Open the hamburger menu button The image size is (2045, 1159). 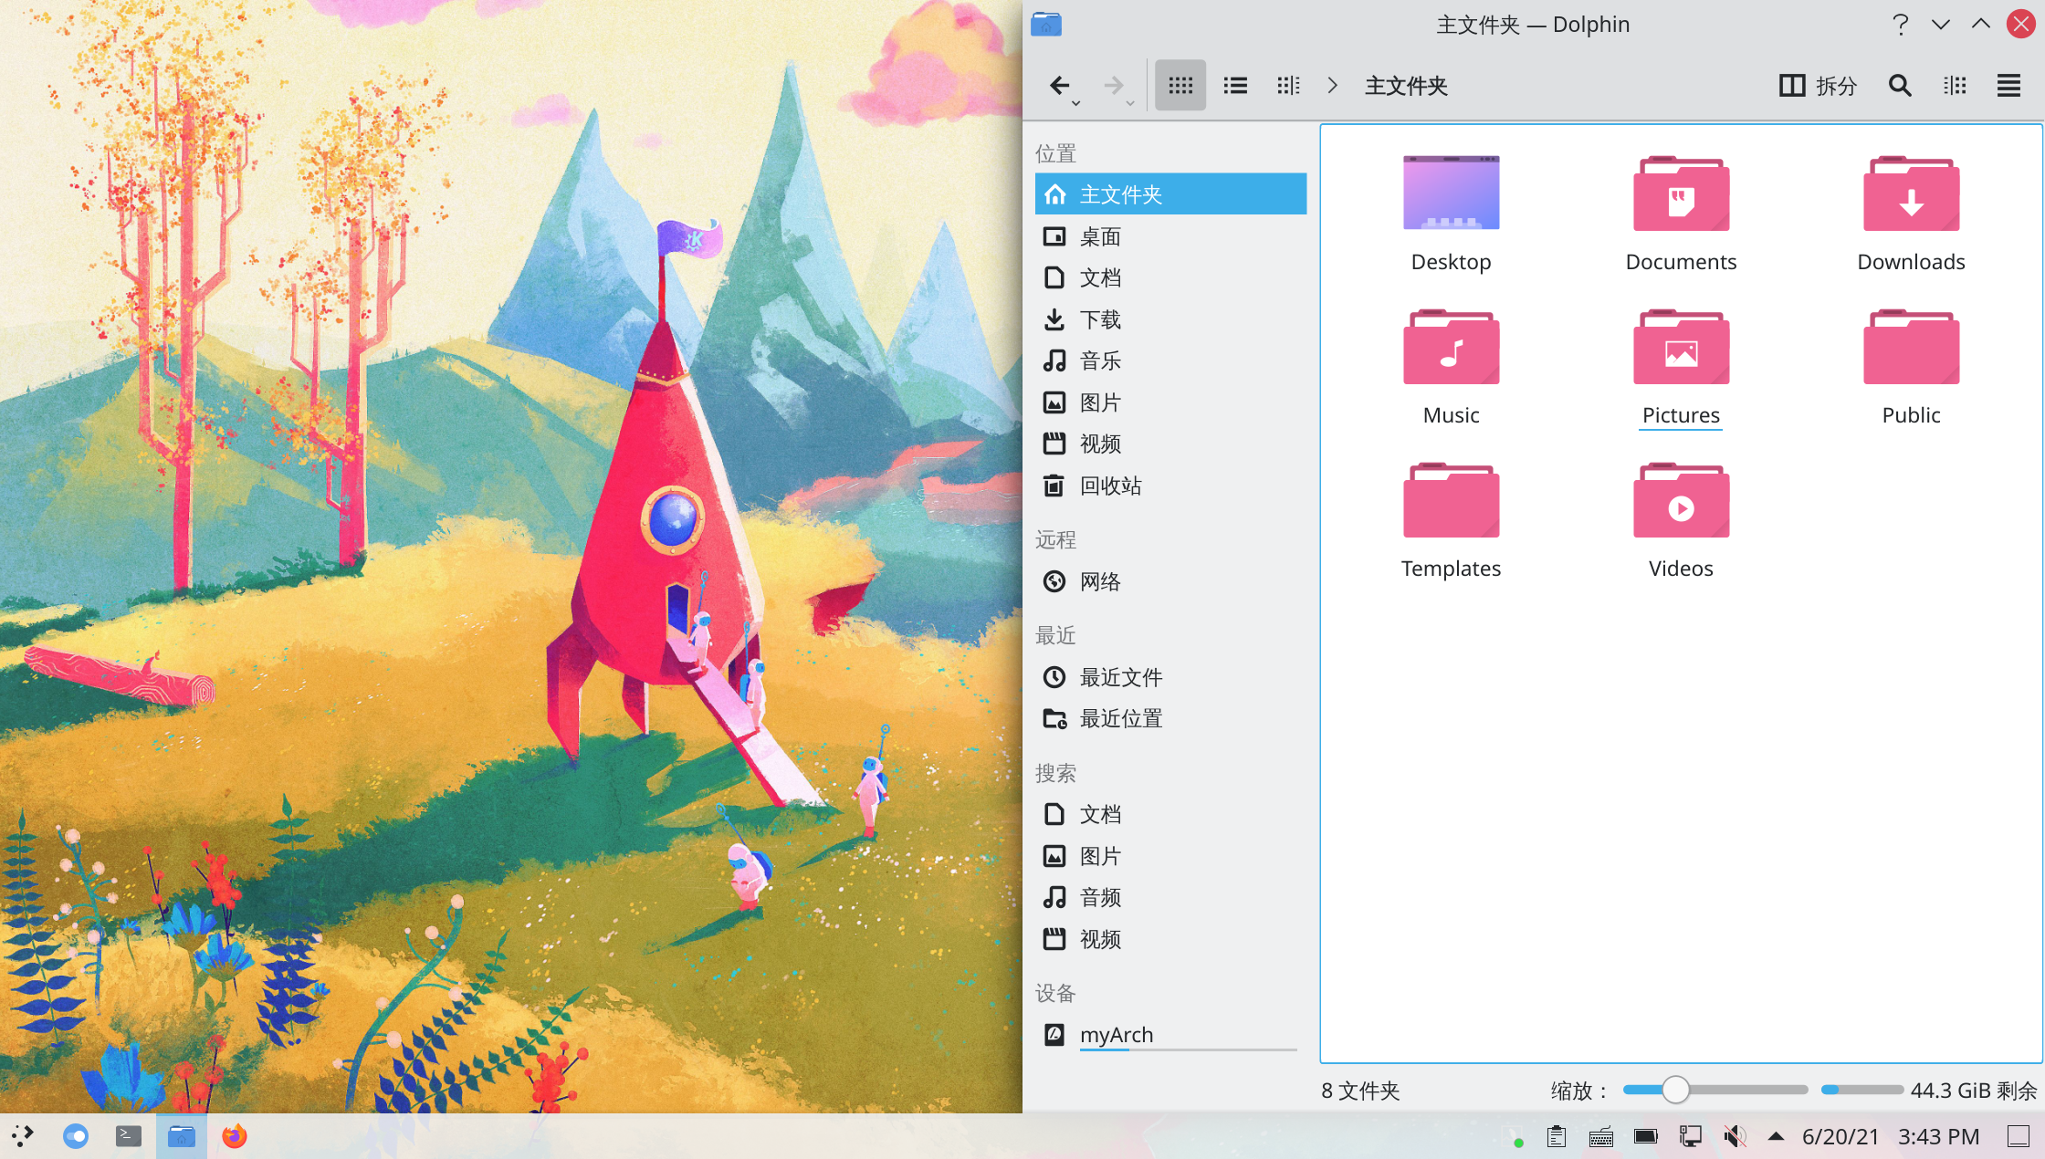pos(2008,86)
